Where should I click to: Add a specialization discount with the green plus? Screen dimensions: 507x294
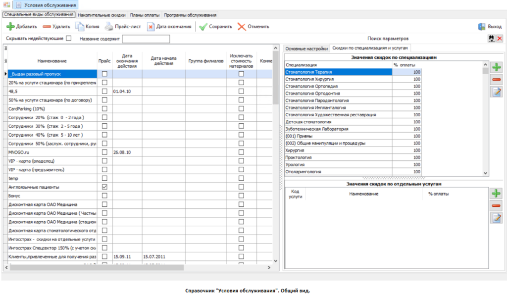click(496, 67)
